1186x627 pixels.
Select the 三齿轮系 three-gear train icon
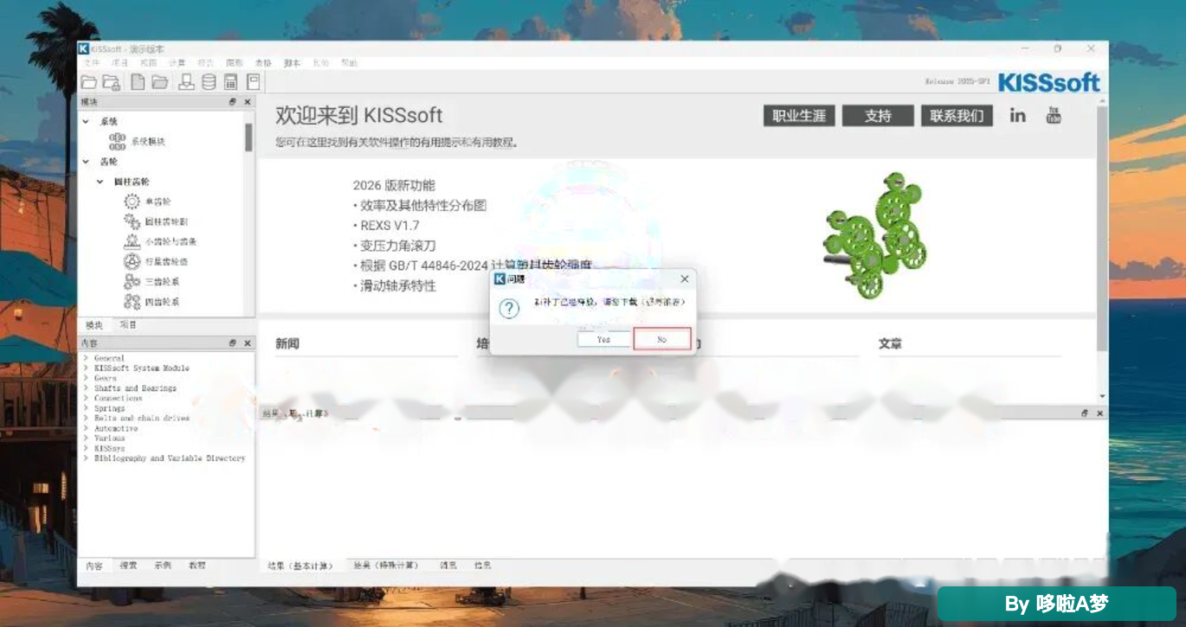coord(132,281)
